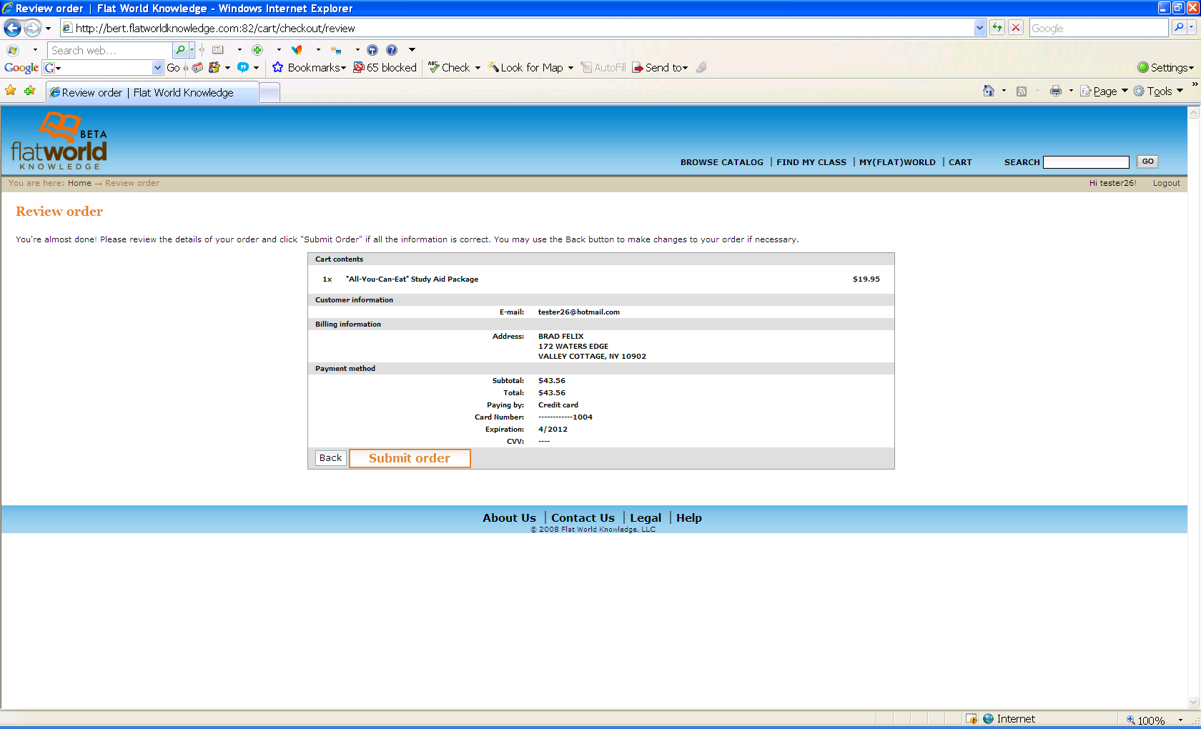Screen dimensions: 1201x729
Task: Click the Submit order button
Action: coord(410,458)
